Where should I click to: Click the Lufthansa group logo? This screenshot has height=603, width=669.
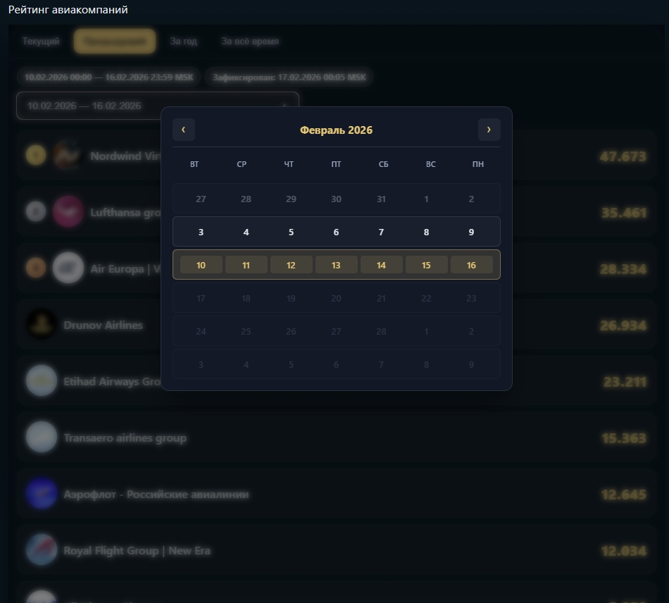(x=68, y=211)
